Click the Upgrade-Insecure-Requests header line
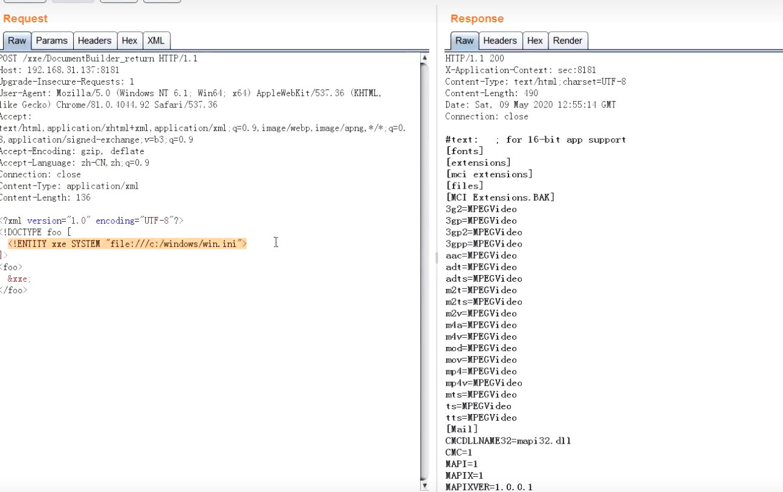This screenshot has width=783, height=492. (67, 82)
